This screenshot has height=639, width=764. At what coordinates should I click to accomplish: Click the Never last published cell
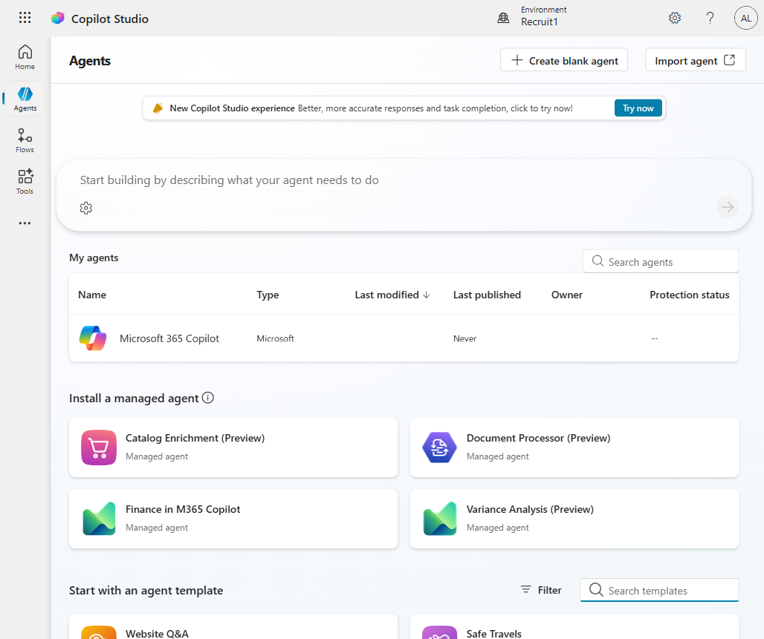click(464, 338)
